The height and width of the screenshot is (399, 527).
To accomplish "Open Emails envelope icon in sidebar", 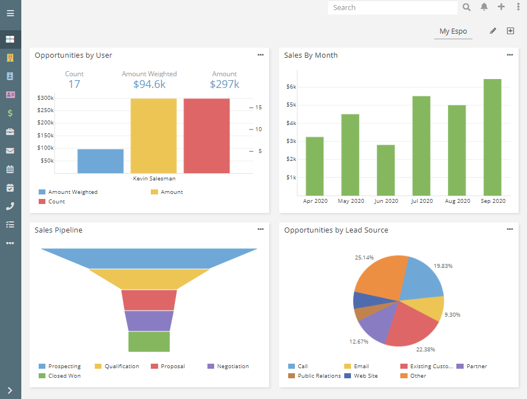I will [x=10, y=151].
